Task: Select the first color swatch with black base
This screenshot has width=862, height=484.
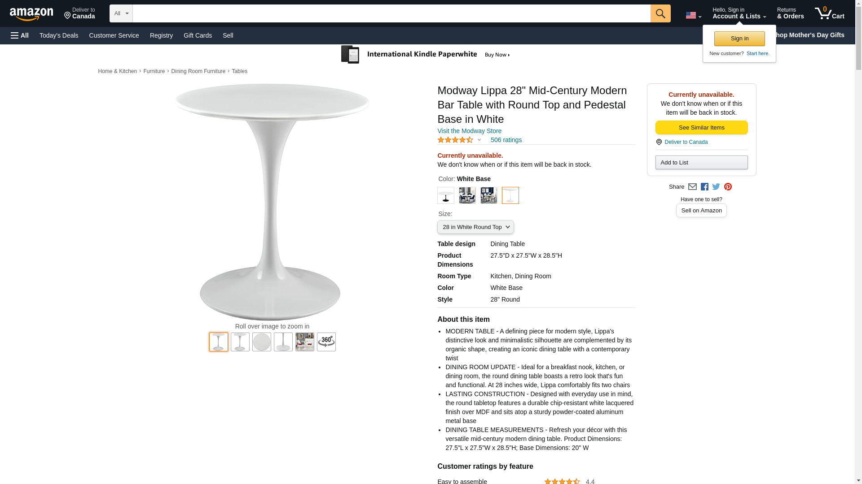Action: tap(445, 195)
